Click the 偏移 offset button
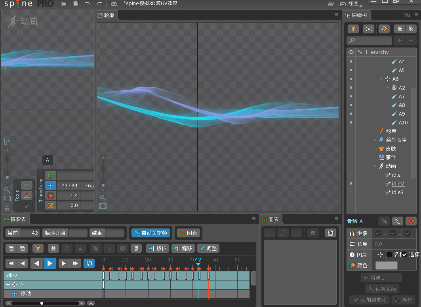421x307 pixels. click(183, 248)
